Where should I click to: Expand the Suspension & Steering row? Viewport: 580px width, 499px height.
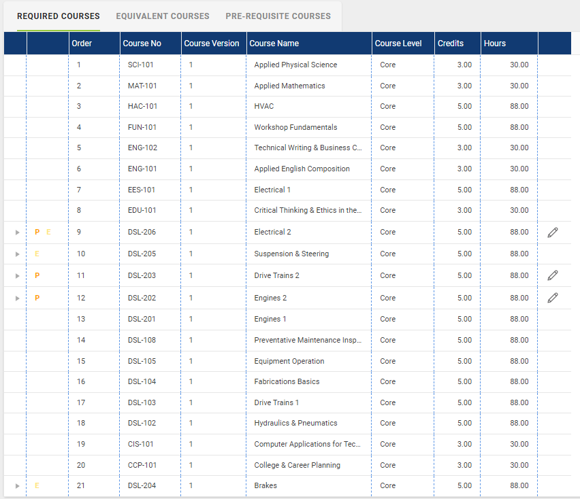pyautogui.click(x=17, y=254)
